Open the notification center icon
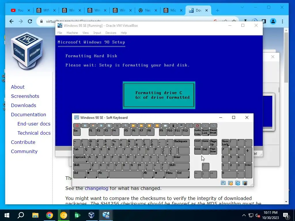This screenshot has height=221, width=295. click(286, 215)
